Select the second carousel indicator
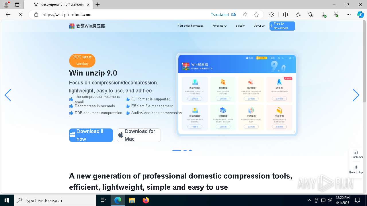Screen dimensions: 367x206 pyautogui.click(x=185, y=150)
